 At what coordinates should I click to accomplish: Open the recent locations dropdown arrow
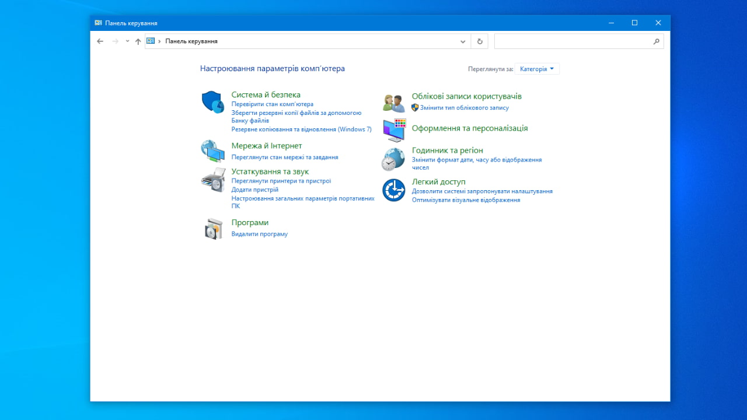127,41
